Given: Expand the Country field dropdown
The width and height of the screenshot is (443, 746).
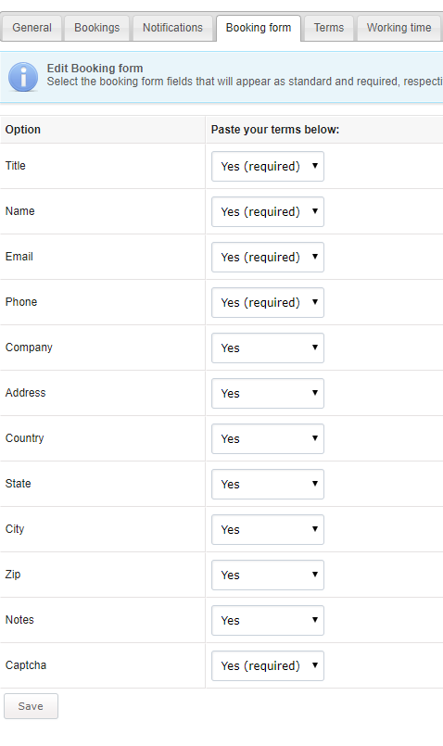Looking at the screenshot, I should pyautogui.click(x=268, y=438).
